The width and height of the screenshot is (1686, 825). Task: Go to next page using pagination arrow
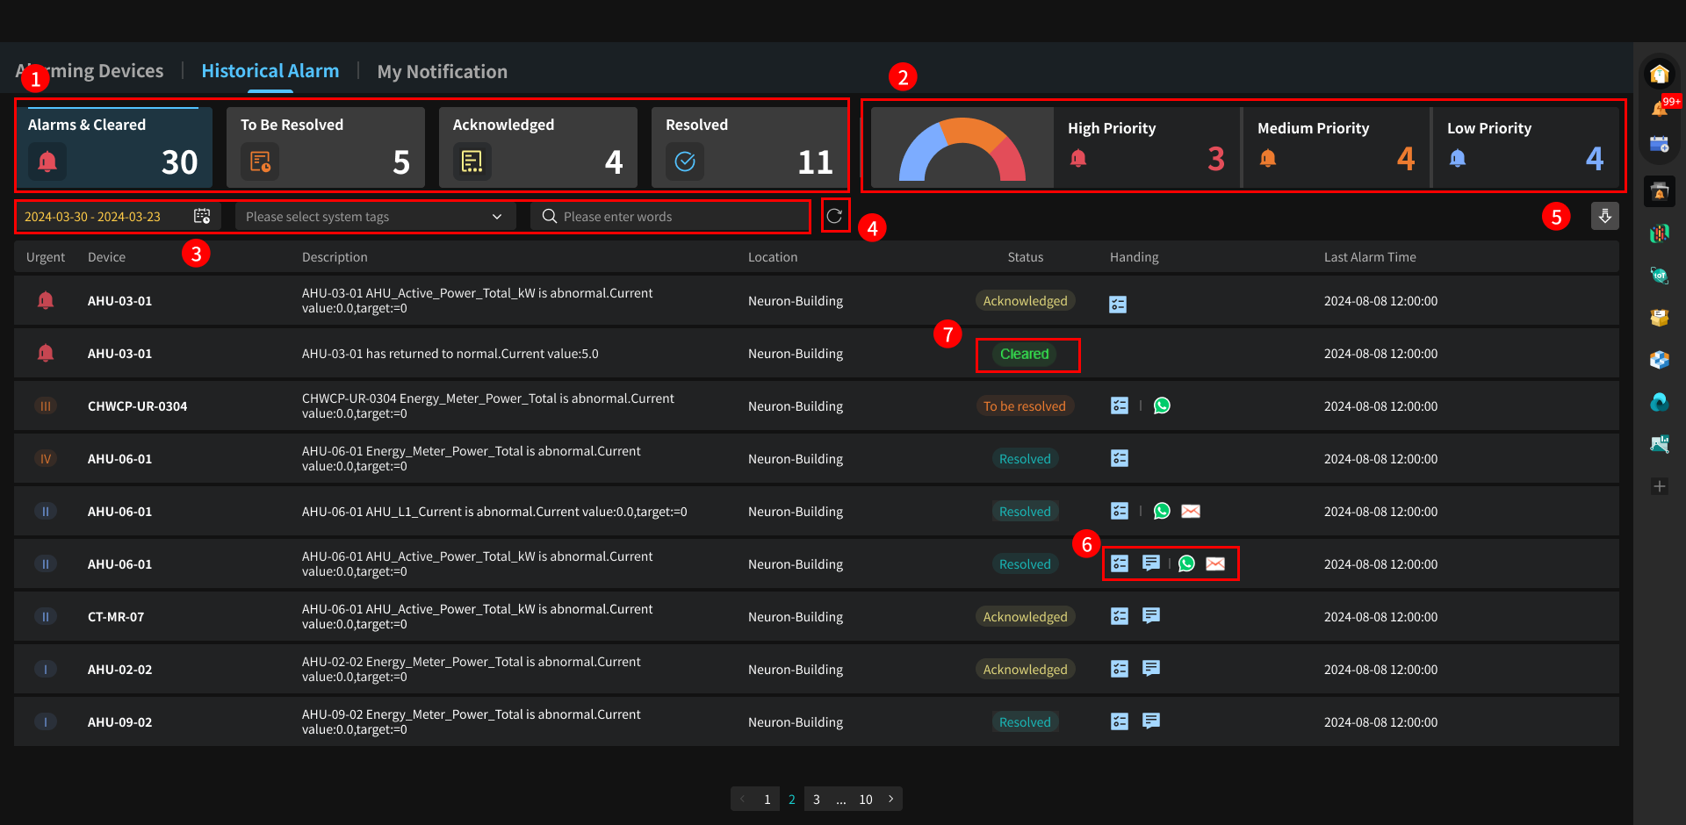pos(890,799)
